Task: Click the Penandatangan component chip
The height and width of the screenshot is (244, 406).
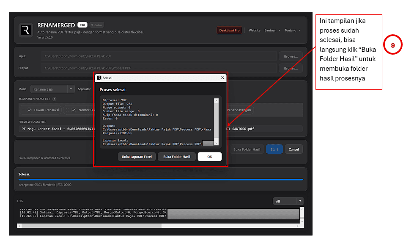Action: pyautogui.click(x=240, y=110)
